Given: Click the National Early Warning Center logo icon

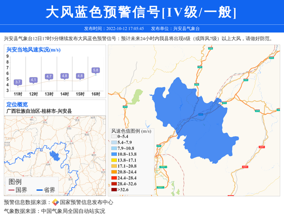Looking at the screenshot, I should pyautogui.click(x=55, y=202).
